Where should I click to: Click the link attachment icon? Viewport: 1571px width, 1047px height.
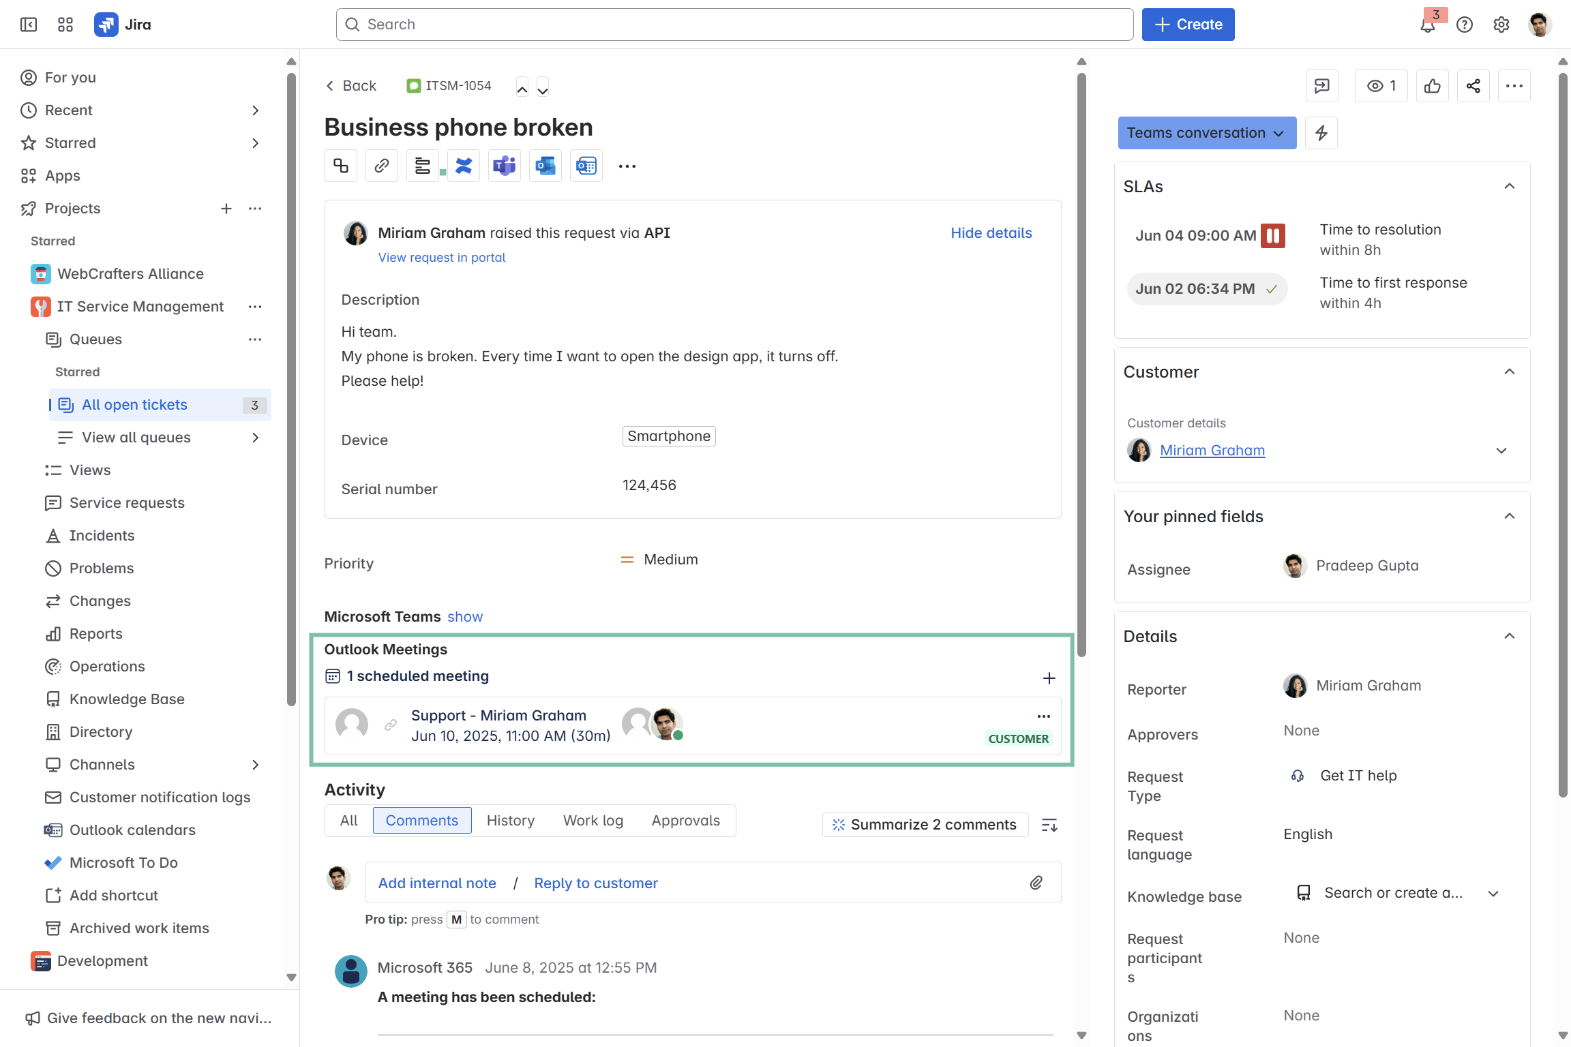382,166
